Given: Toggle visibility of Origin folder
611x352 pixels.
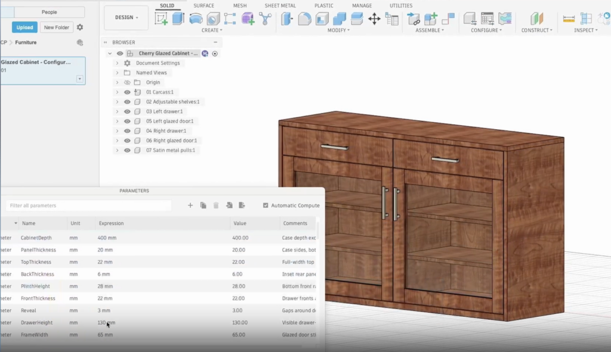Looking at the screenshot, I should [x=127, y=82].
